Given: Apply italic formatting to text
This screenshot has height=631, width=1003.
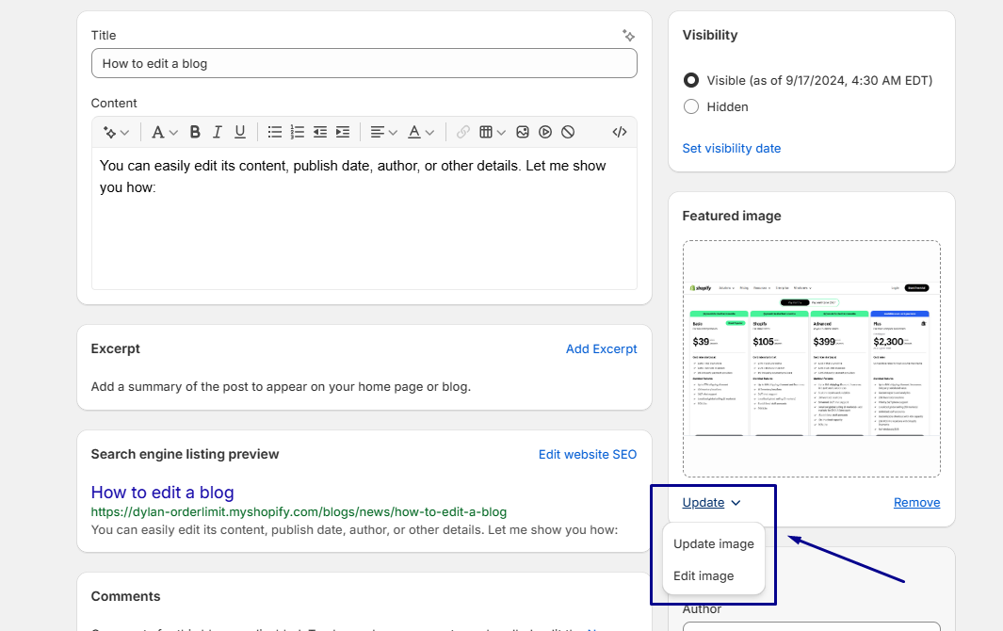Looking at the screenshot, I should click(x=218, y=132).
